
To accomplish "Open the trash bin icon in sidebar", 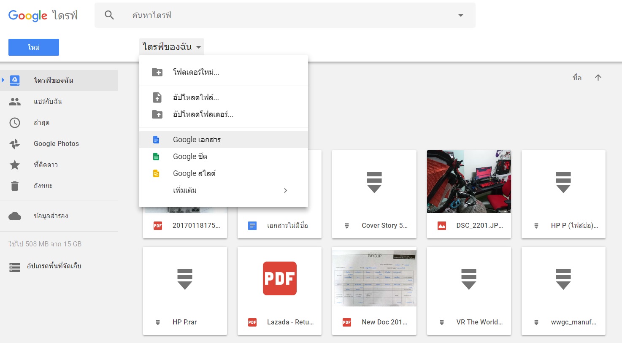I will coord(15,186).
